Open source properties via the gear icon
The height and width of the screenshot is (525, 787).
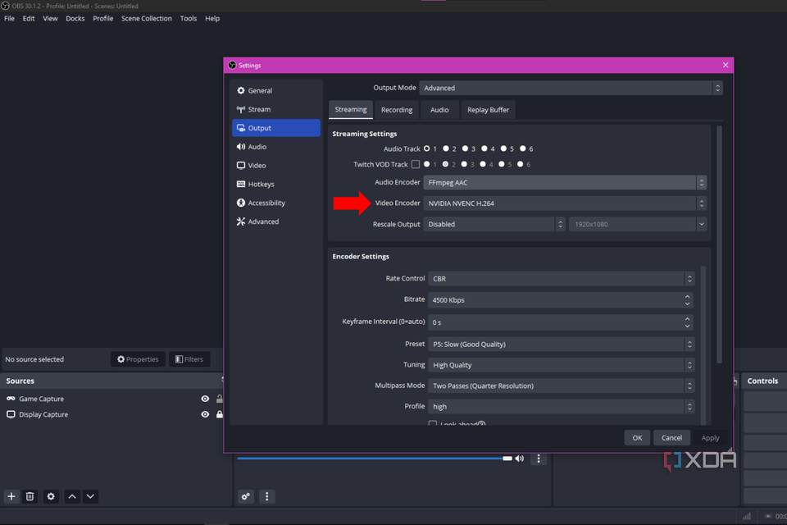pyautogui.click(x=50, y=496)
